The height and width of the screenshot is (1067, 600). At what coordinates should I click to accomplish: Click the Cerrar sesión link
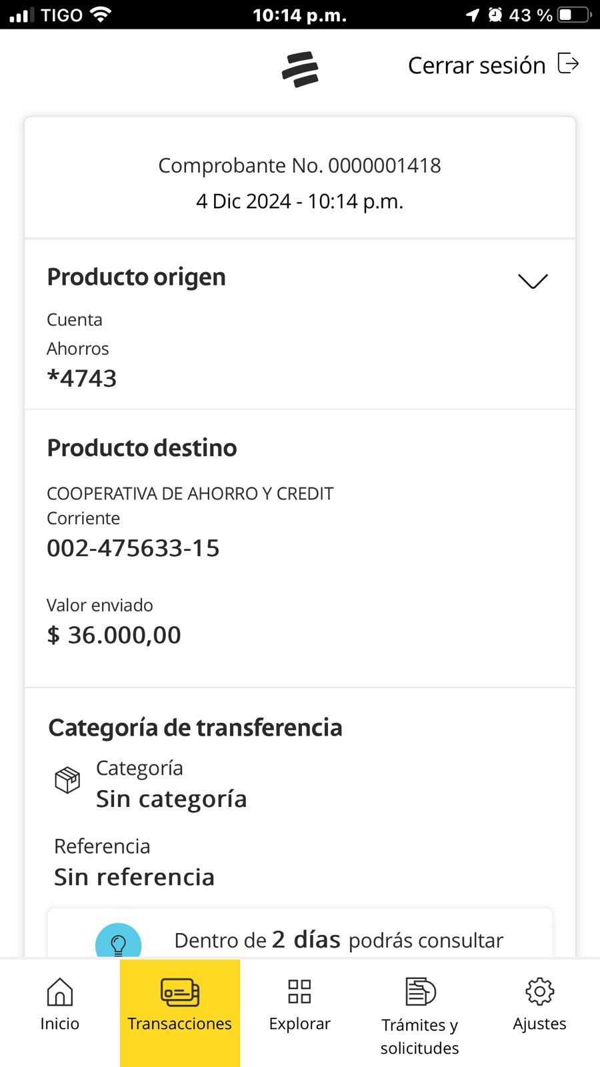tap(477, 65)
